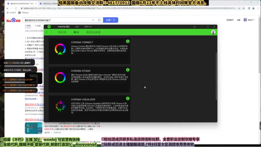This screenshot has height=147, width=261.
Task: Click the Chroma Visualizer burst logo
Action: click(60, 106)
